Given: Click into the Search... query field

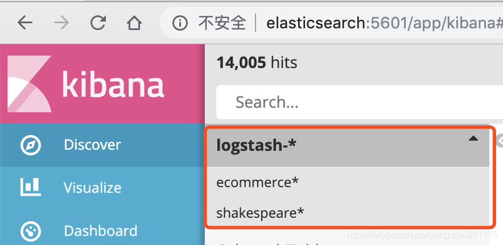Looking at the screenshot, I should coord(360,102).
